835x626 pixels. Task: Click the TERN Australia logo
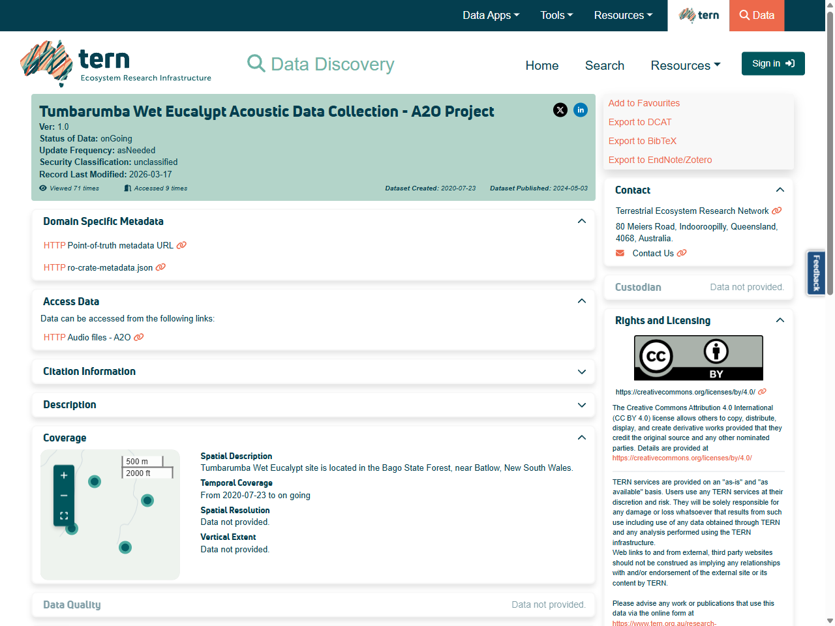[x=116, y=63]
